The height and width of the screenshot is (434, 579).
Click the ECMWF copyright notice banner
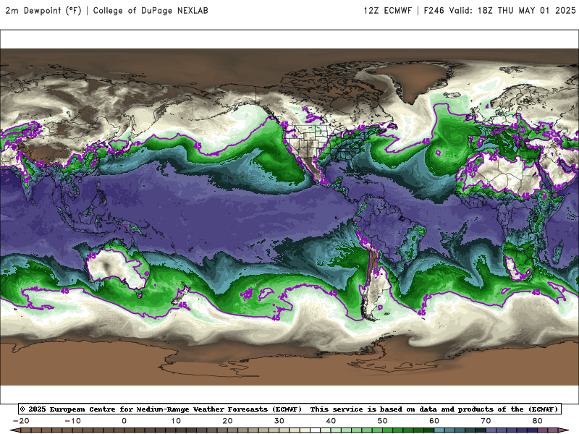[x=289, y=409]
